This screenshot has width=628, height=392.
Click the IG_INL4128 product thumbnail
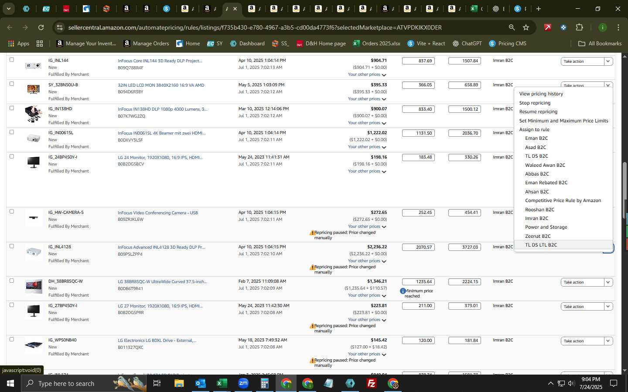34,252
